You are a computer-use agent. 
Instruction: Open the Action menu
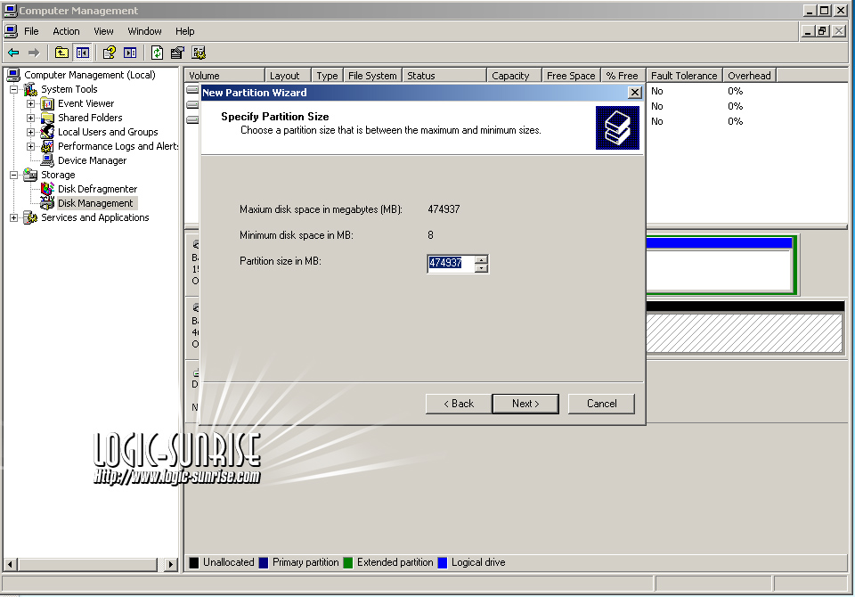[66, 31]
